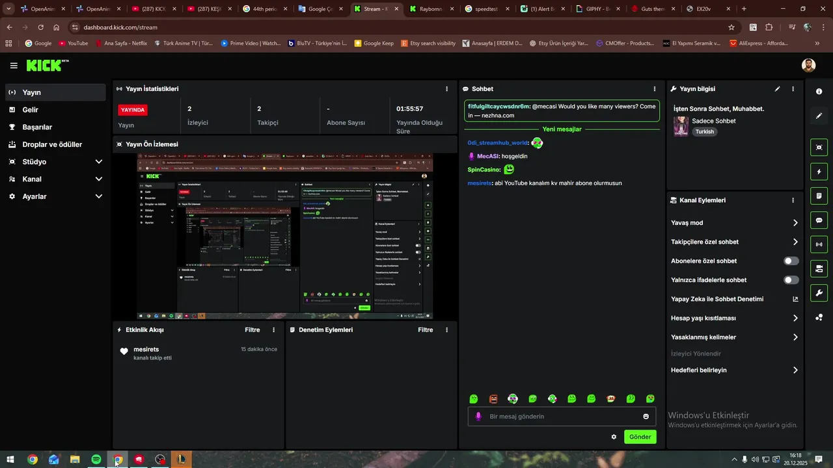Click the three-circles icon at the rail bottom
This screenshot has height=468, width=833.
pos(819,317)
